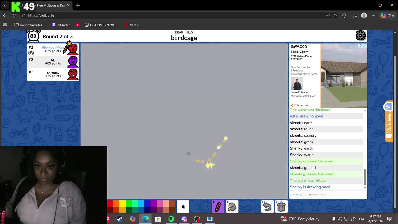Undo the last drawing stroke

click(x=268, y=207)
